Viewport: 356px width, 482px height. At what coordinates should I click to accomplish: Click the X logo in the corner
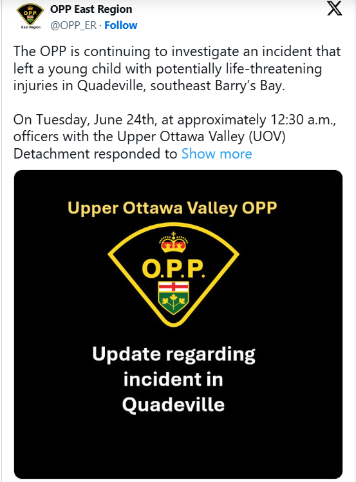click(x=335, y=8)
